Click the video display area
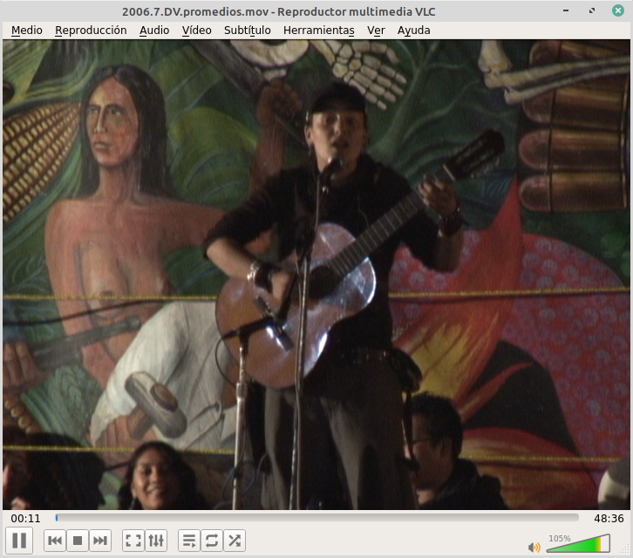633x558 pixels. tap(316, 275)
